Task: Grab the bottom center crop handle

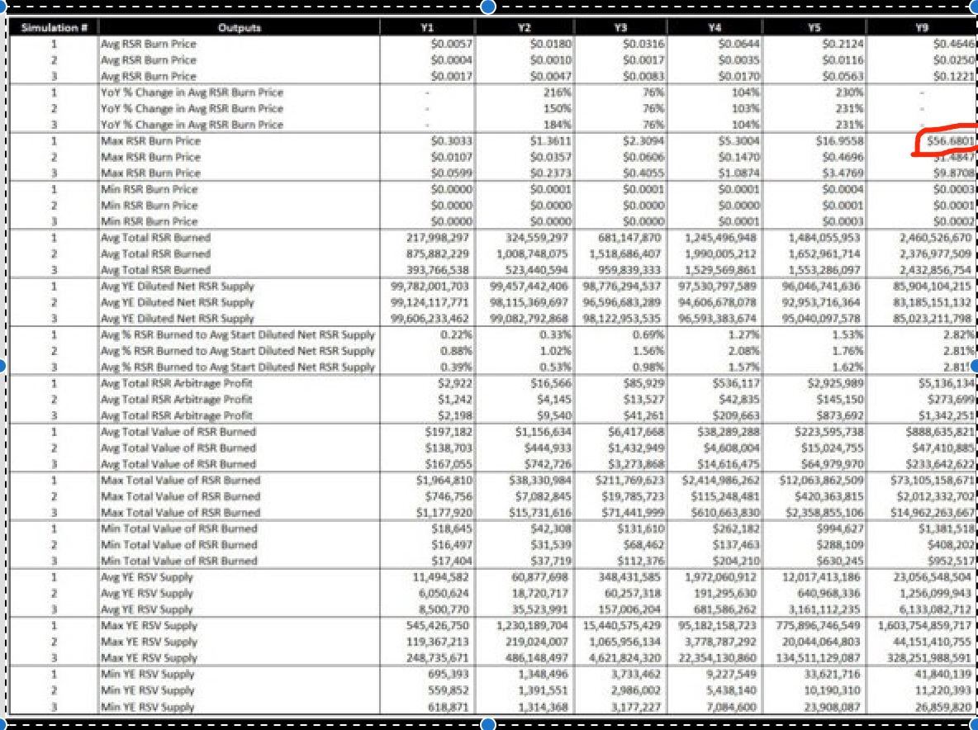Action: click(488, 723)
